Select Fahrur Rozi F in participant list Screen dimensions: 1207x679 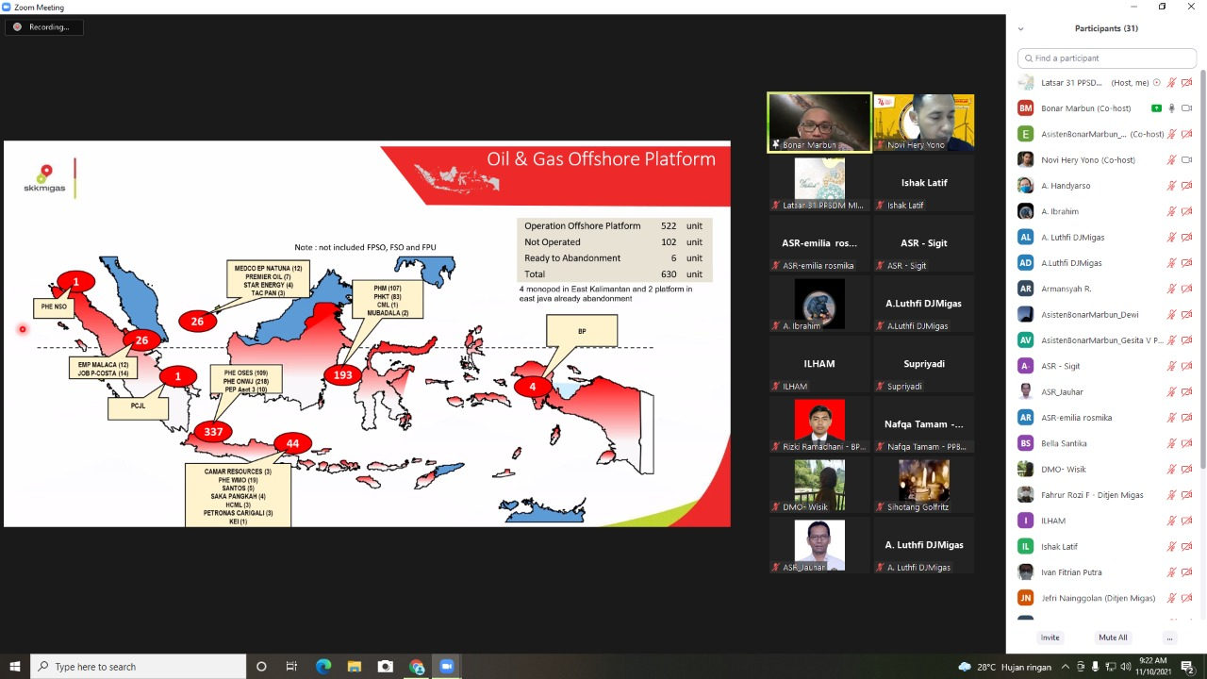[x=1091, y=495]
